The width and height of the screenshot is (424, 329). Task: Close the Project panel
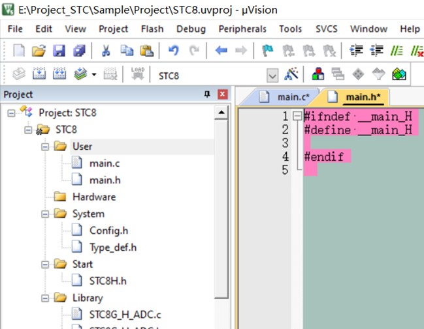(223, 94)
